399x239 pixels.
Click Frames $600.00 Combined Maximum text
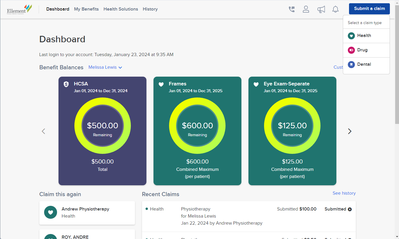click(x=197, y=169)
